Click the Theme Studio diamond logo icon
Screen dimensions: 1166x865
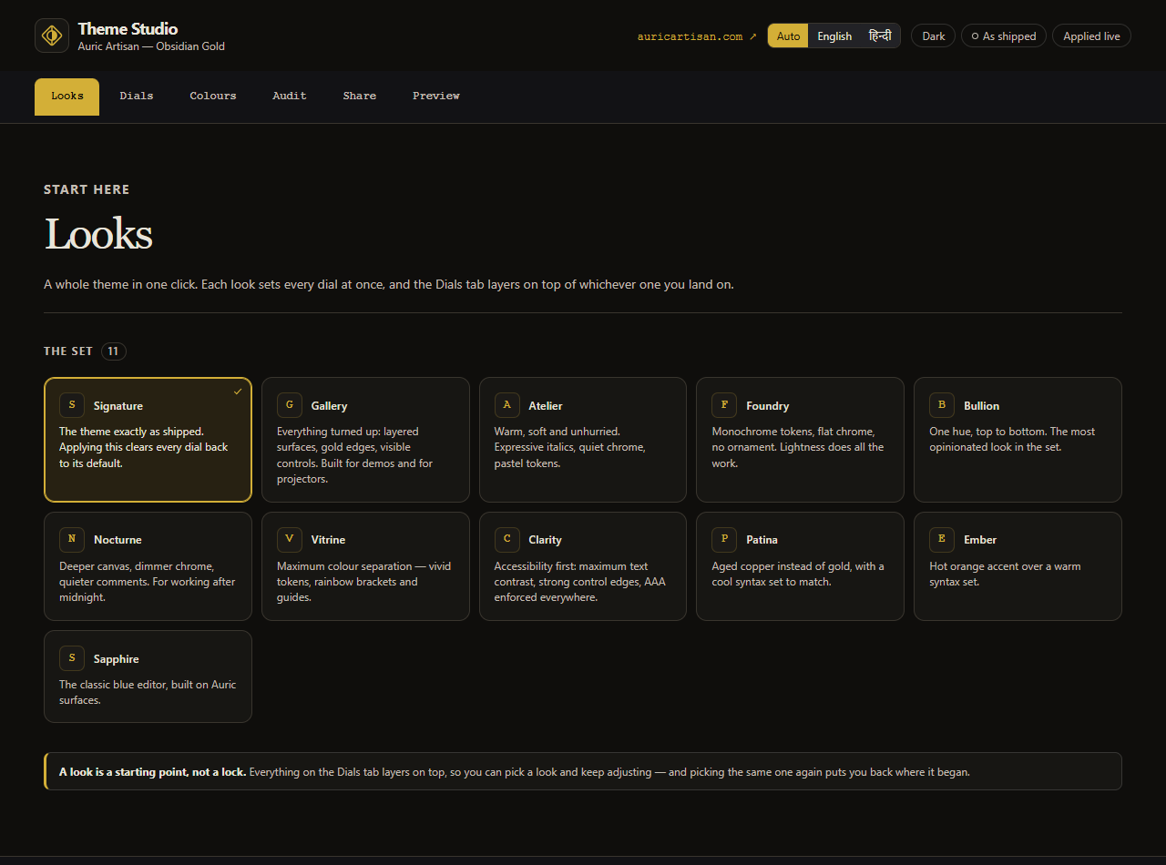(52, 36)
